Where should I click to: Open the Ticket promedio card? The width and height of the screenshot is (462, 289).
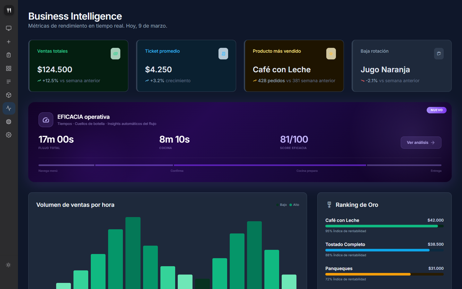(x=186, y=66)
